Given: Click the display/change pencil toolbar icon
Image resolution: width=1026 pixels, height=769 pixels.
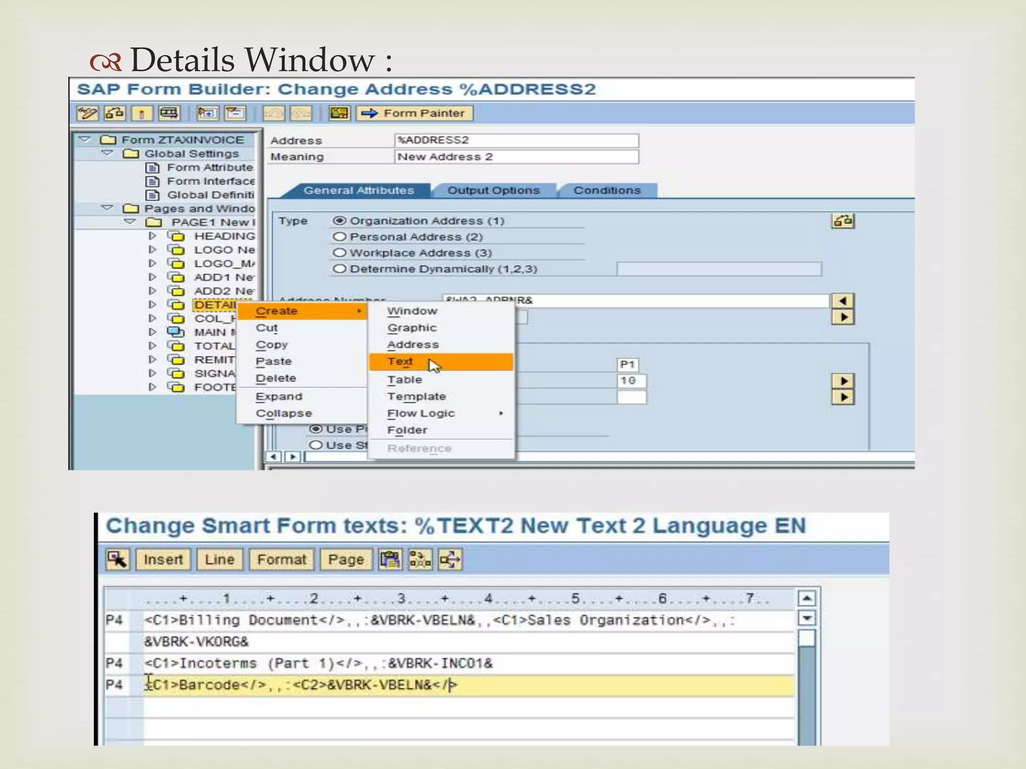Looking at the screenshot, I should (x=87, y=113).
